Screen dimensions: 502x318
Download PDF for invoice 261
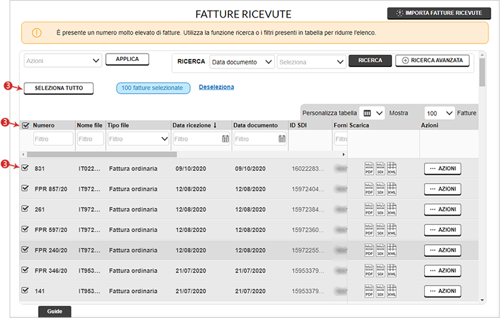(369, 210)
